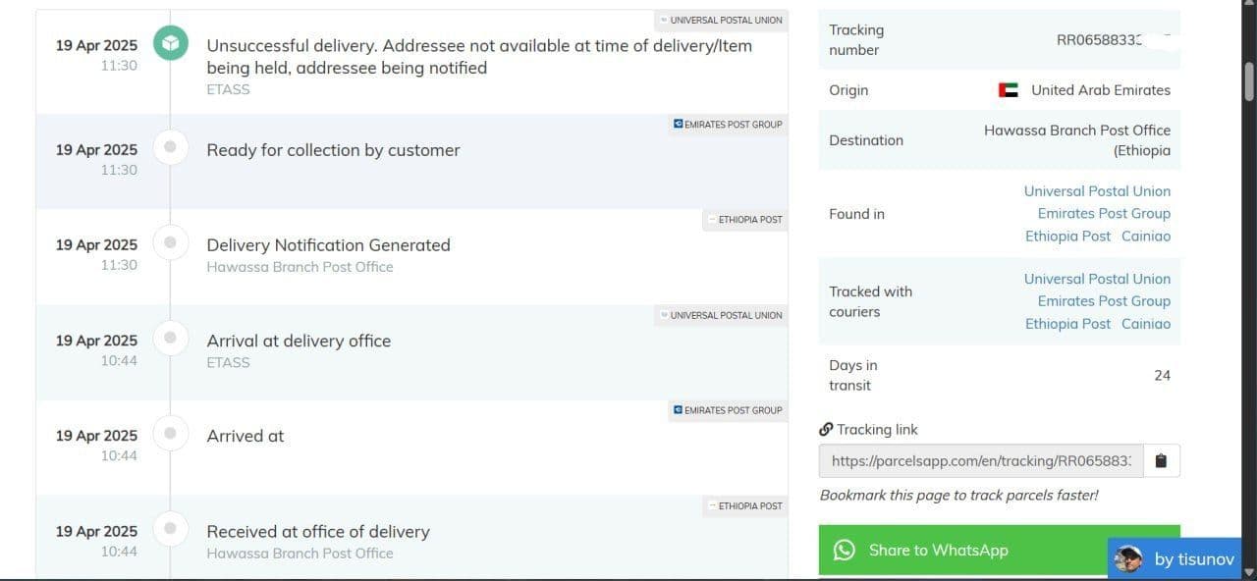Click the 'Tracking link' heading label
The width and height of the screenshot is (1257, 581).
pos(877,429)
